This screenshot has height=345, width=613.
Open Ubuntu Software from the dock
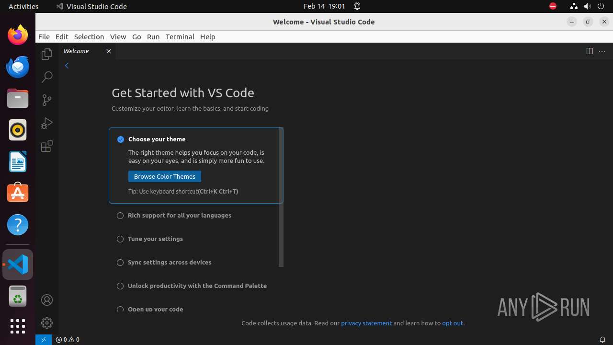tap(18, 193)
